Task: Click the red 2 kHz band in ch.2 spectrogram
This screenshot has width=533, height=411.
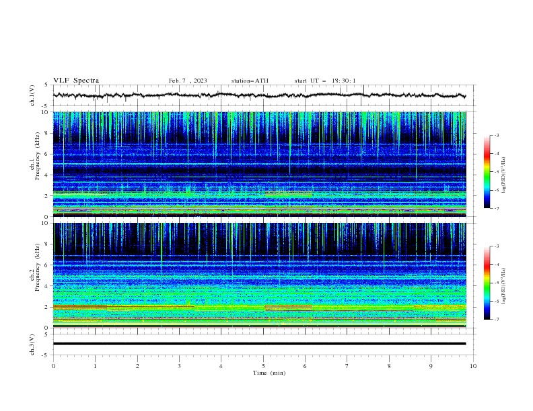Action: [80, 306]
